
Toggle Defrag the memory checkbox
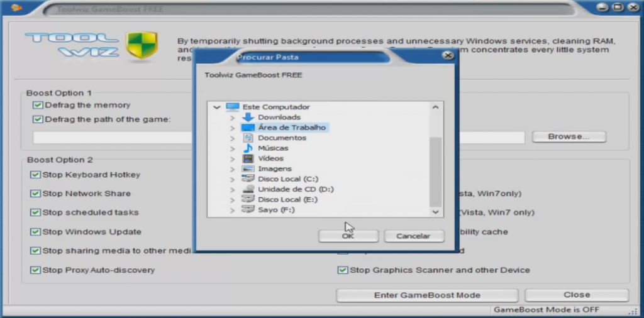coord(38,106)
